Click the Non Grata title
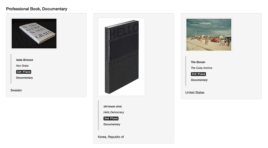The image size is (268, 148). click(x=22, y=66)
